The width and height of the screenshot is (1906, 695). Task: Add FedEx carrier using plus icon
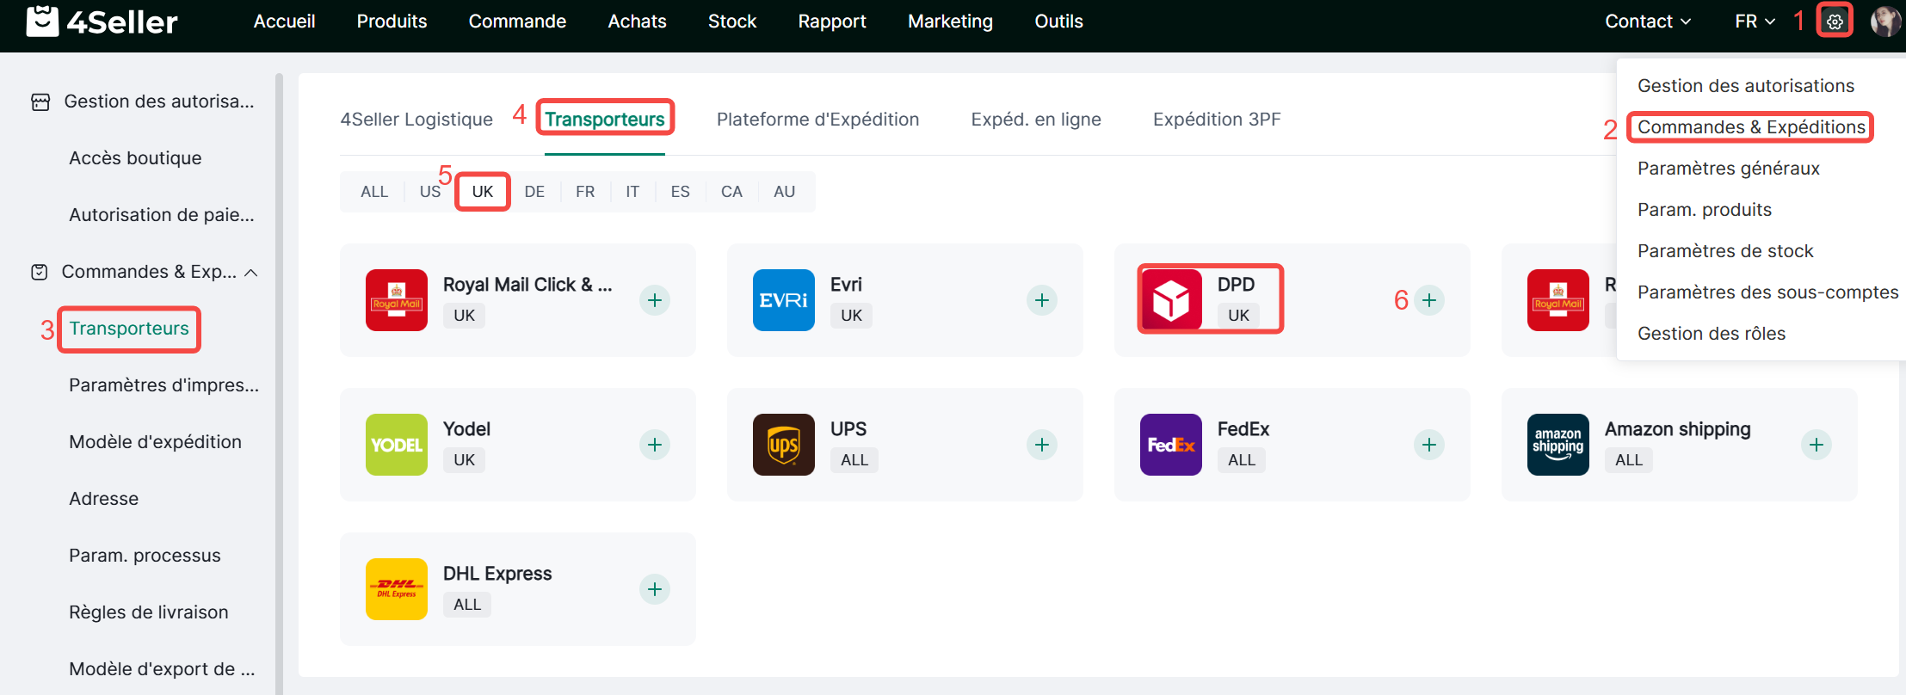(1429, 445)
